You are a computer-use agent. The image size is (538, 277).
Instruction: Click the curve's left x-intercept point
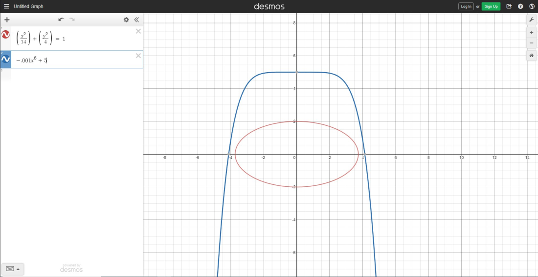[x=229, y=154]
